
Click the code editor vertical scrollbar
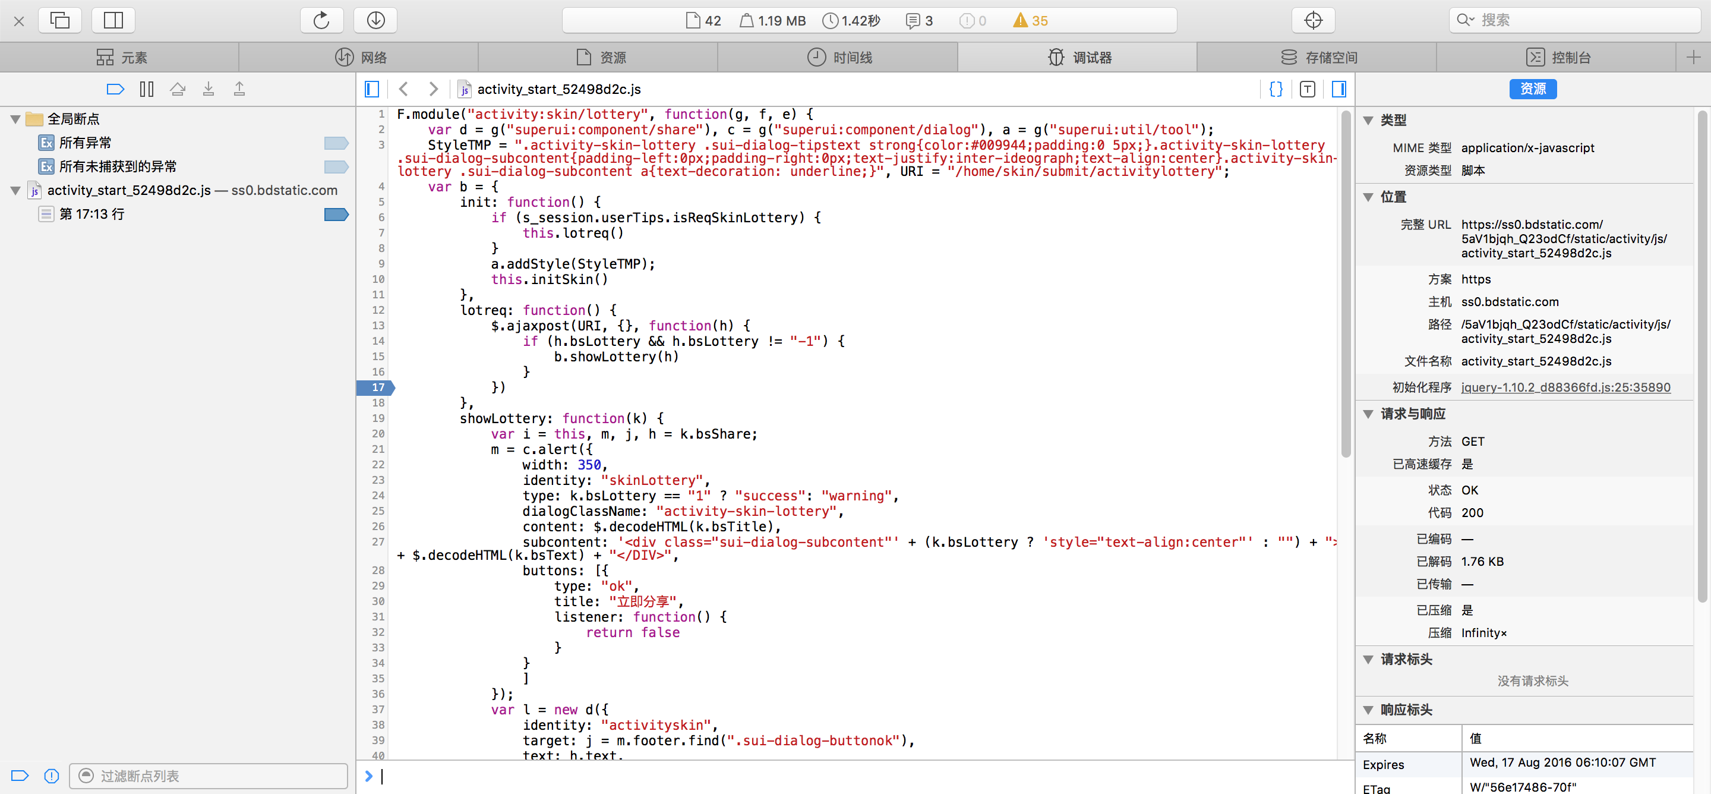pyautogui.click(x=1346, y=285)
